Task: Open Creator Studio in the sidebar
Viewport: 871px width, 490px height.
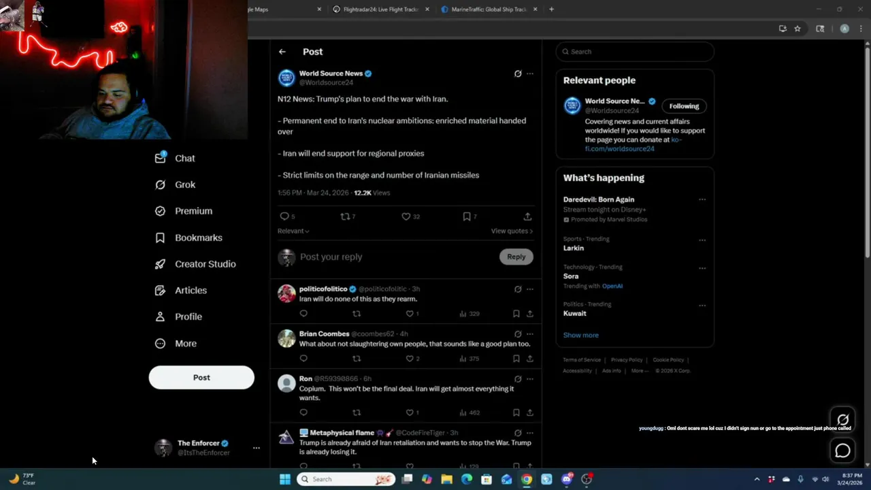Action: tap(195, 264)
